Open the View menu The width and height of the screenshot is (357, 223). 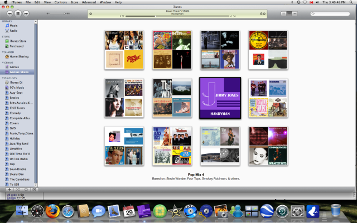[47, 2]
